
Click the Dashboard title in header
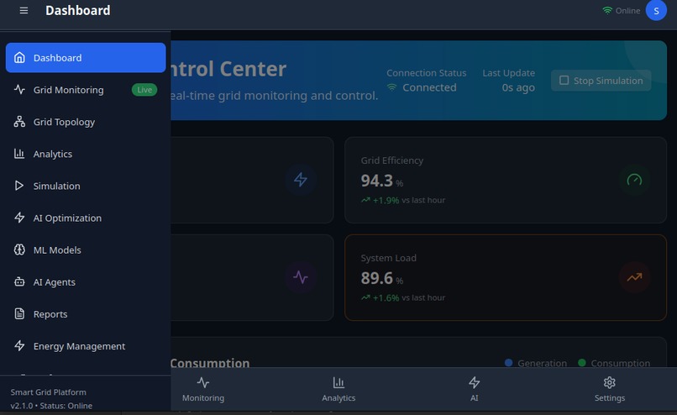point(78,10)
